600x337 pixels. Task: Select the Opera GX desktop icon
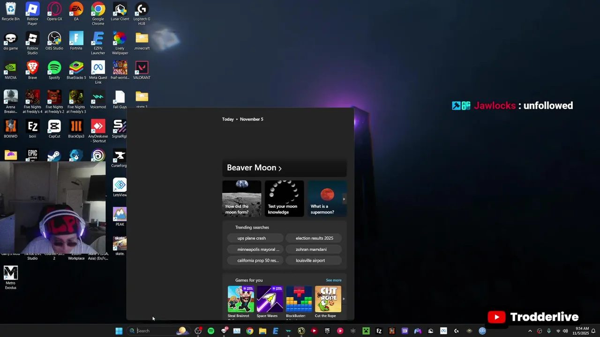click(54, 12)
